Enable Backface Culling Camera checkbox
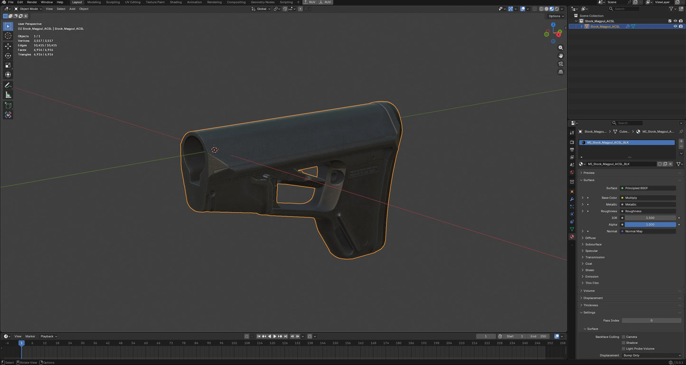Screen dimensions: 686x365 point(623,337)
